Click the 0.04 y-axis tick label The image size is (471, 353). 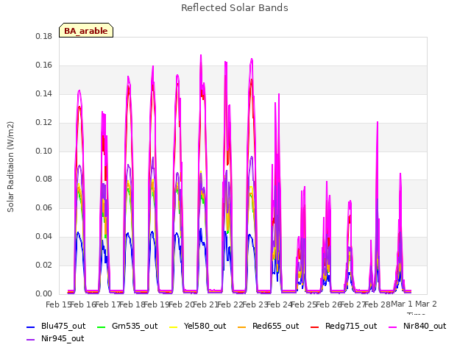(x=44, y=237)
